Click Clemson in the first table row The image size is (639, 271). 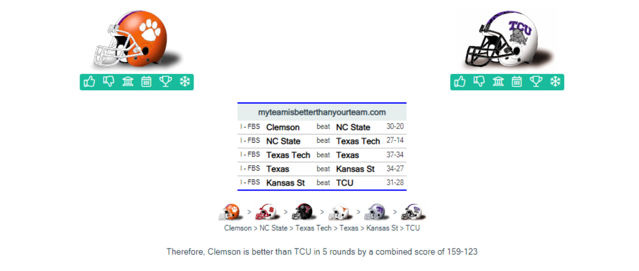(x=282, y=127)
